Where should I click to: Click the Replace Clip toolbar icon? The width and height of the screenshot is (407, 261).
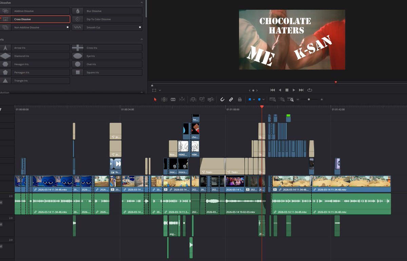coord(211,99)
